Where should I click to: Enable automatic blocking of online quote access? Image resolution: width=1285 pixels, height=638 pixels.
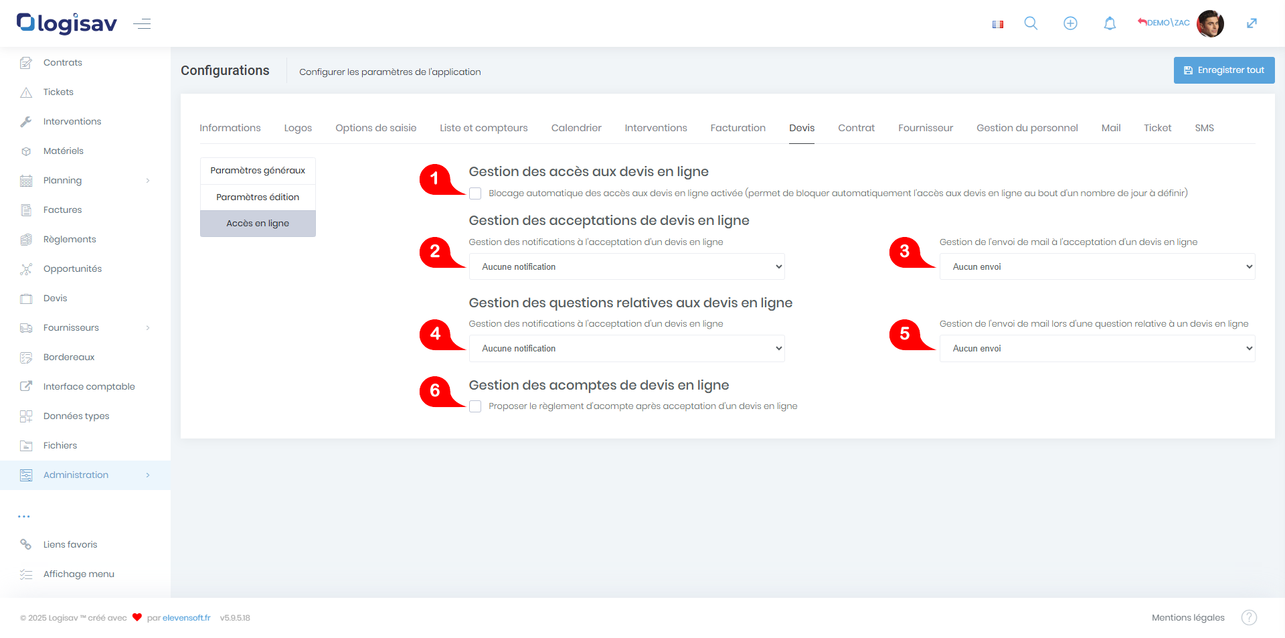pos(475,193)
